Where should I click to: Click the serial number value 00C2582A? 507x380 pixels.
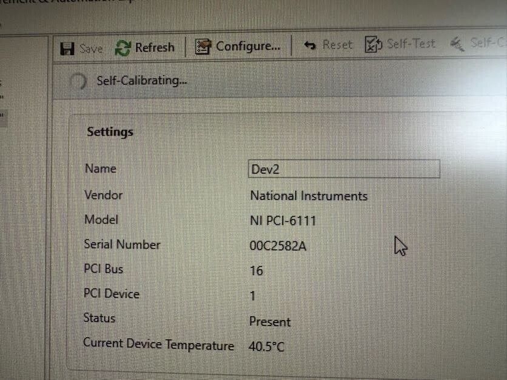[278, 246]
